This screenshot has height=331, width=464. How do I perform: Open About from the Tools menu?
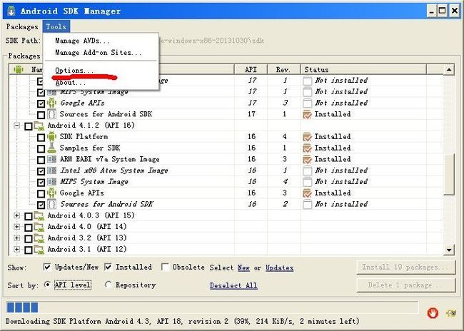[71, 83]
